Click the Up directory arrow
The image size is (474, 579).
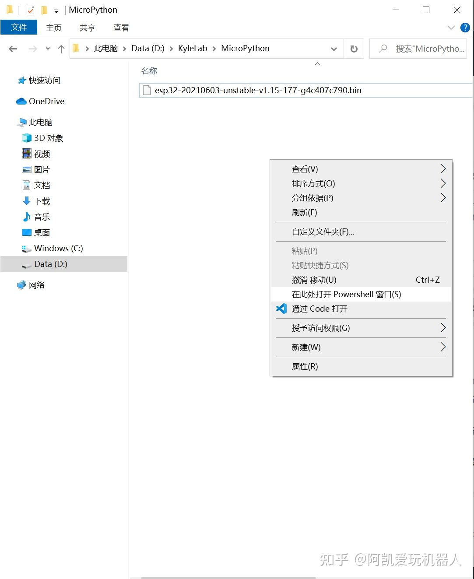coord(61,49)
